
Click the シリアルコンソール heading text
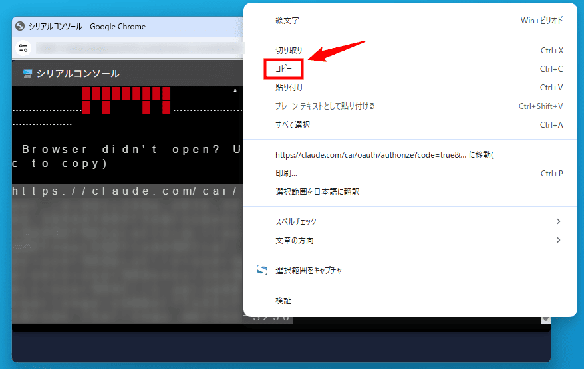(78, 74)
